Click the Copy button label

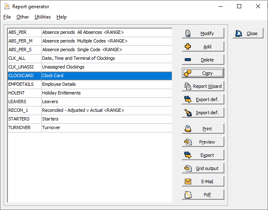tap(207, 73)
